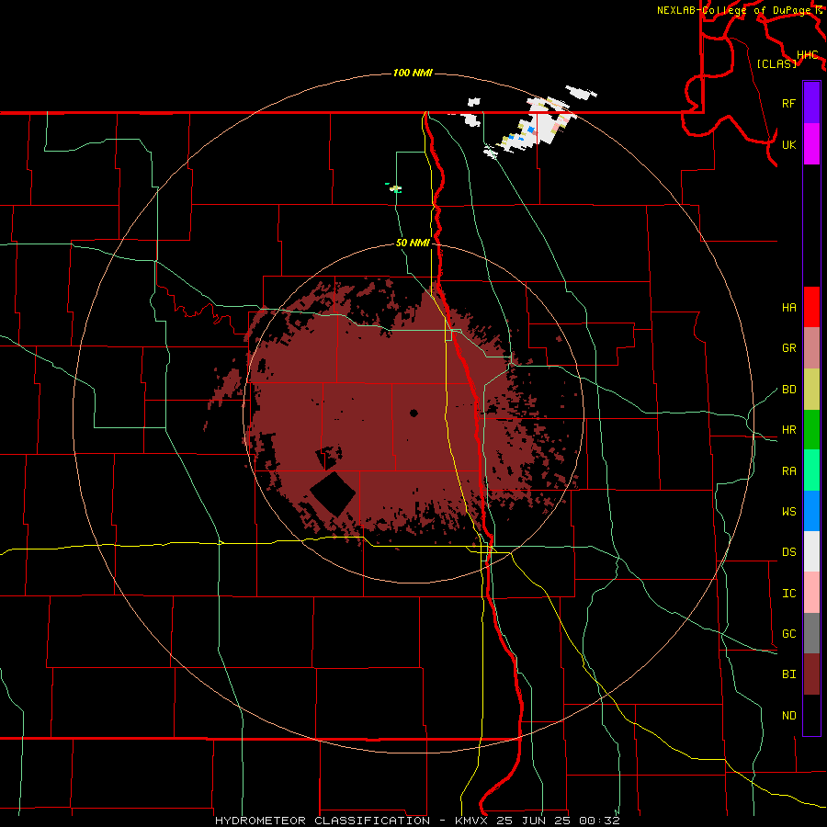
Task: Click the "BD" legend label
Action: click(788, 390)
